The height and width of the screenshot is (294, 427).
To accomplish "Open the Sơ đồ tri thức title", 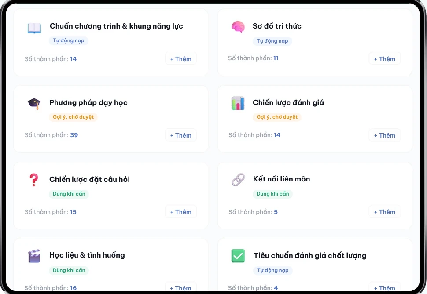I will (x=277, y=26).
